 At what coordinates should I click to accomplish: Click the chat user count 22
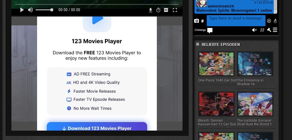coord(262,30)
